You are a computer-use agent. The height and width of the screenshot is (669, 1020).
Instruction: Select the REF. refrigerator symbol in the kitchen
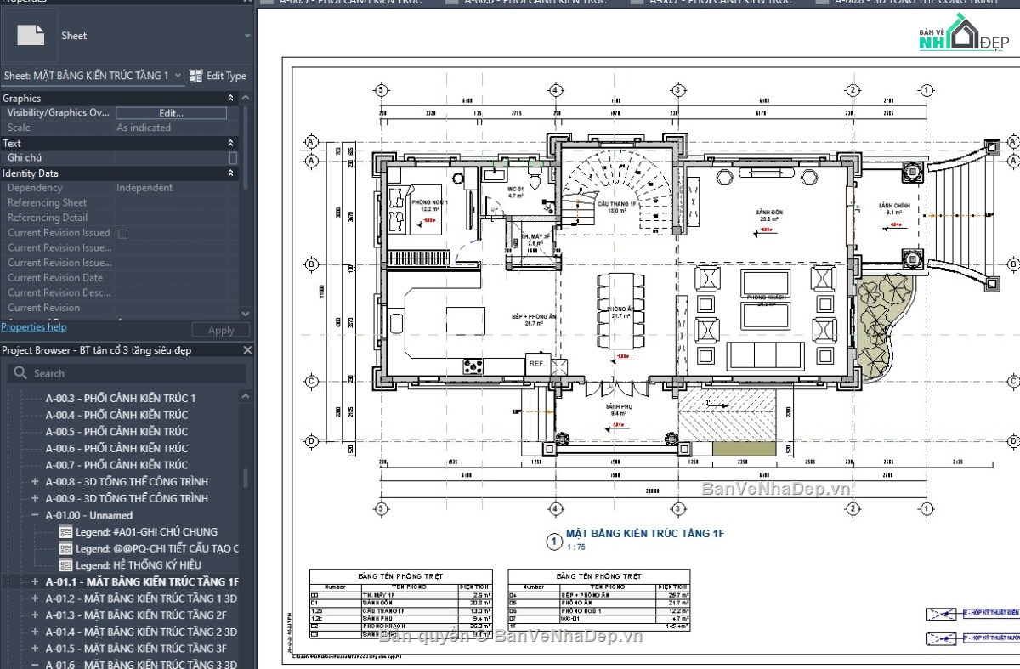(536, 363)
